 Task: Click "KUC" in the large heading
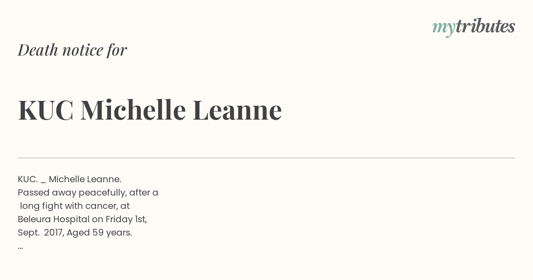tap(45, 110)
